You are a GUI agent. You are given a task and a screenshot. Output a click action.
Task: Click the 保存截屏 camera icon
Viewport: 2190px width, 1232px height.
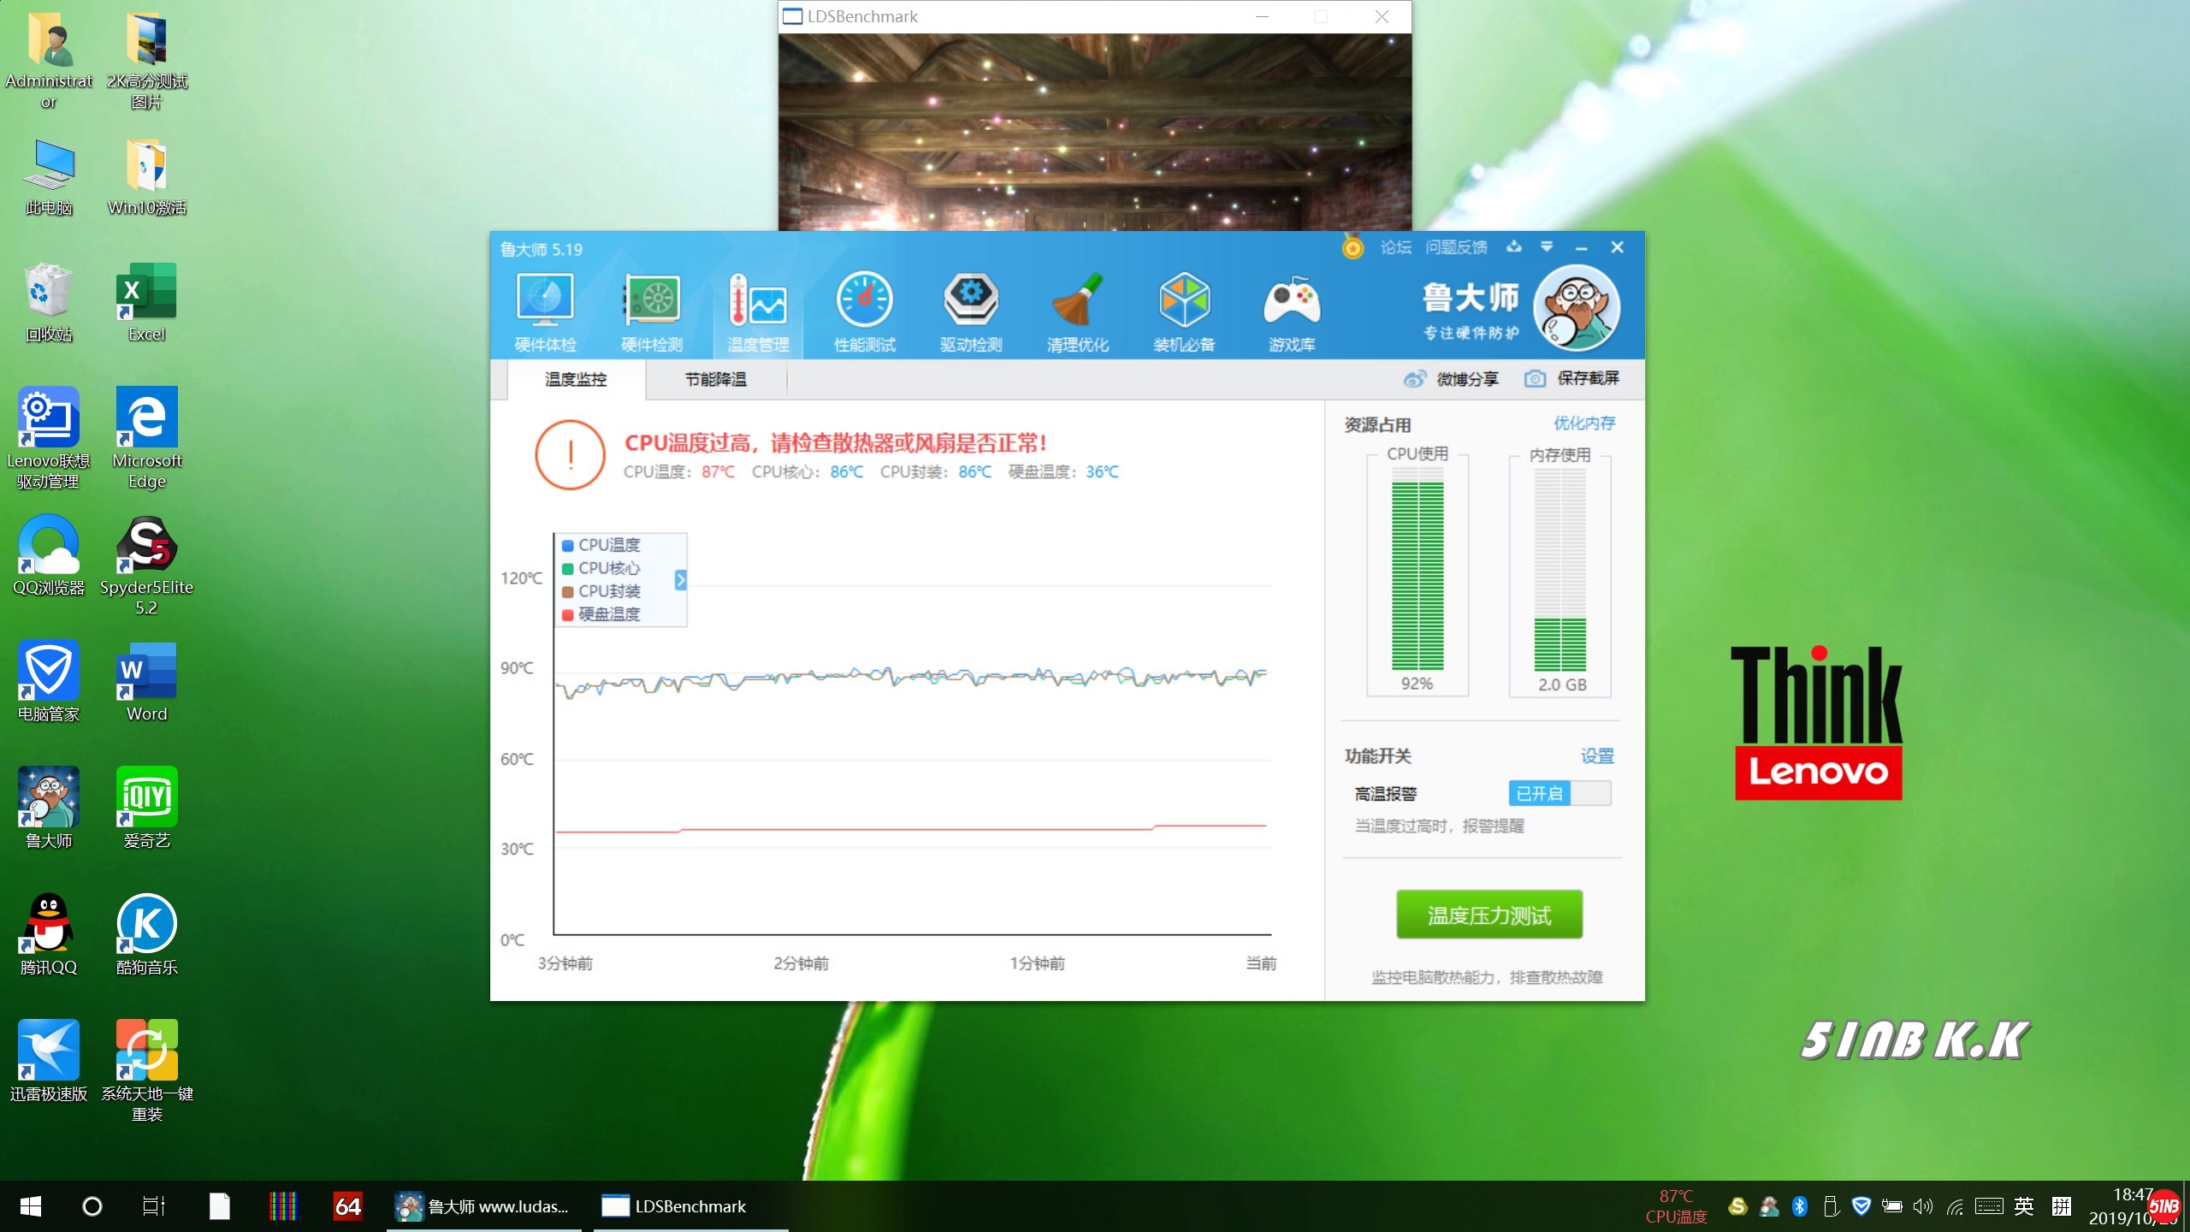[x=1535, y=379]
